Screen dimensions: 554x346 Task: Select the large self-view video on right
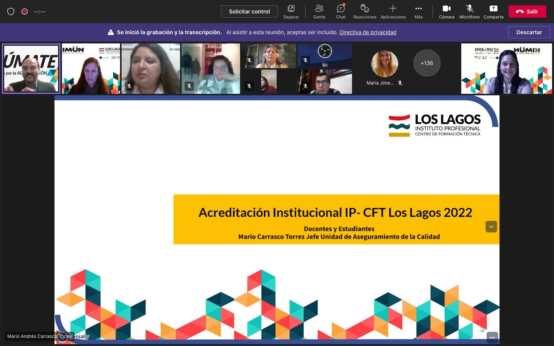[507, 69]
